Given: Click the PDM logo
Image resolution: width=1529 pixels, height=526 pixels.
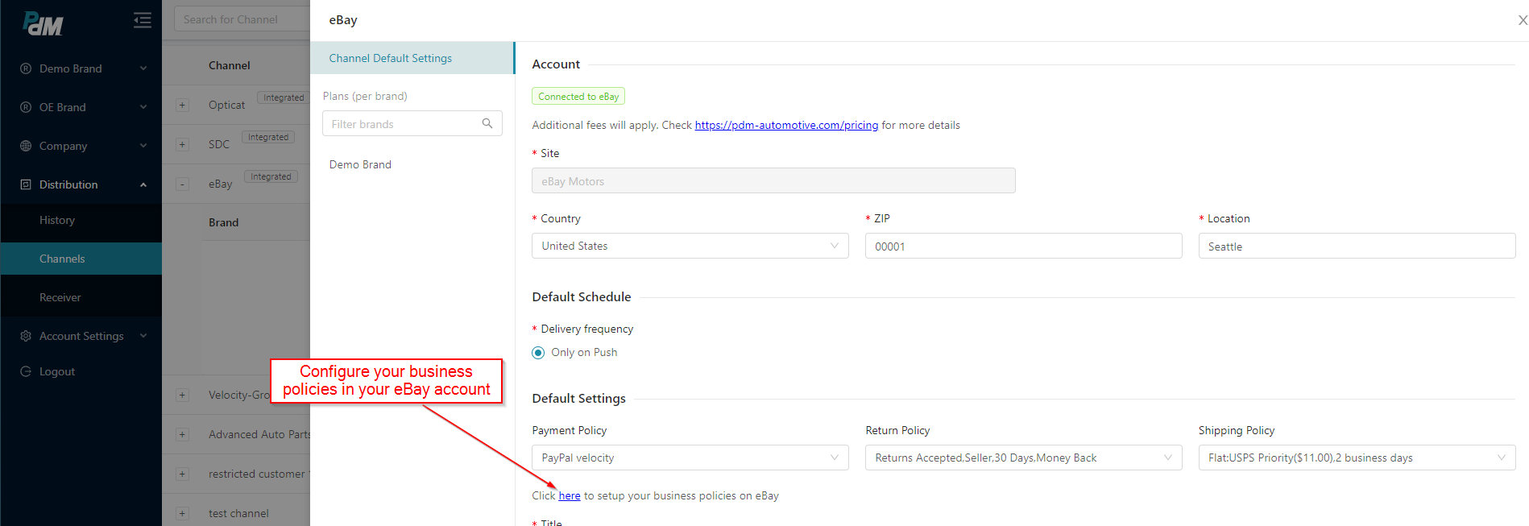Looking at the screenshot, I should 44,23.
